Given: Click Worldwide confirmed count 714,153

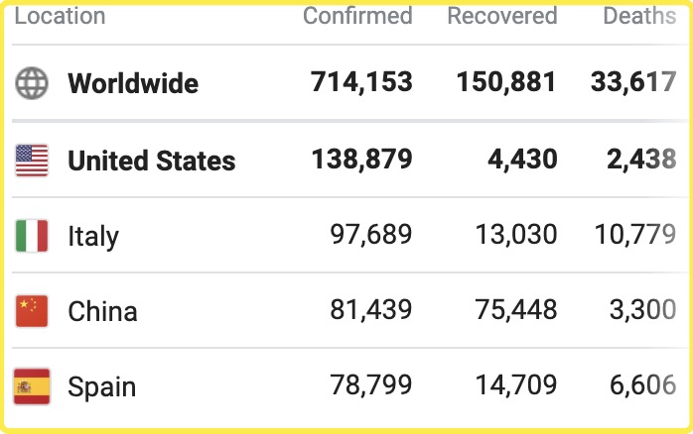Looking at the screenshot, I should pyautogui.click(x=361, y=82).
